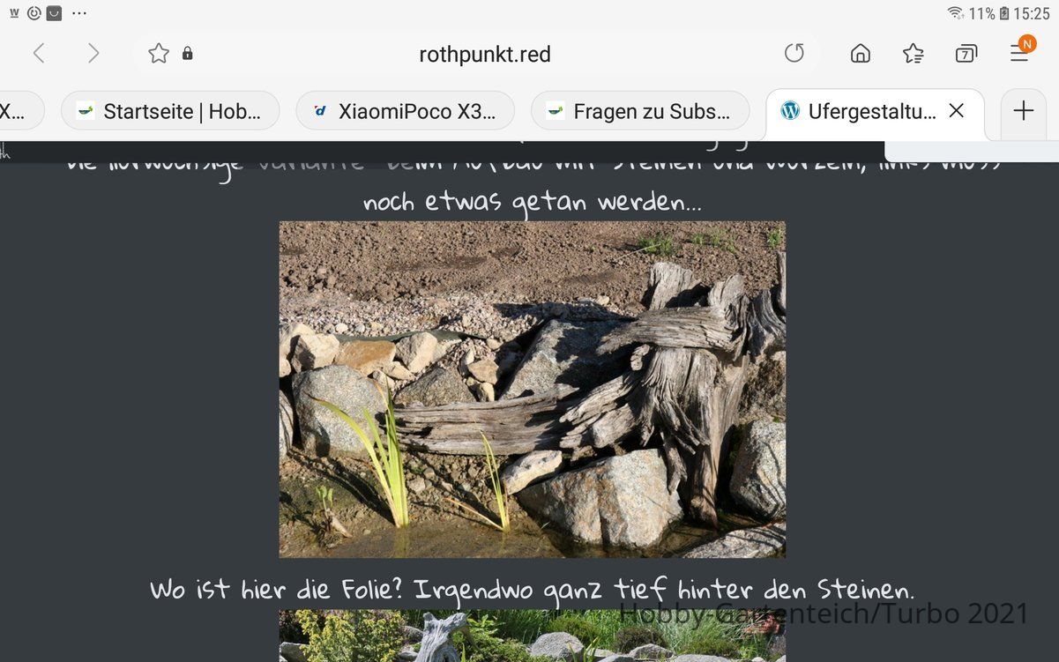Switch to the XiaomiPoco X3... tab
Viewport: 1059px width, 662px height.
point(406,111)
